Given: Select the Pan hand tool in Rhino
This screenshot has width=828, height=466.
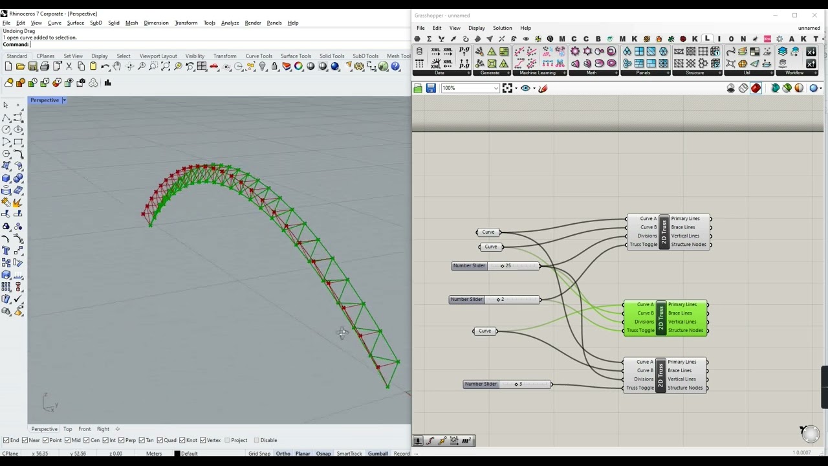Looking at the screenshot, I should [116, 66].
